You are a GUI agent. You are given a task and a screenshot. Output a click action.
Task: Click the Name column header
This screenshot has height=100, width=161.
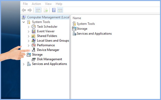click(x=77, y=18)
